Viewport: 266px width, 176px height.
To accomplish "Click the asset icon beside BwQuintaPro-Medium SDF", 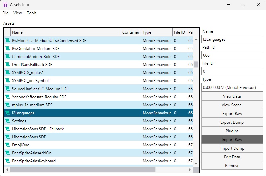I will point(7,48).
